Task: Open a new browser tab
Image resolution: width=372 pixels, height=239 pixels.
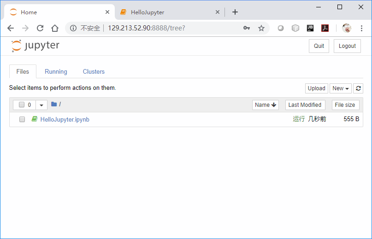Action: pos(235,12)
